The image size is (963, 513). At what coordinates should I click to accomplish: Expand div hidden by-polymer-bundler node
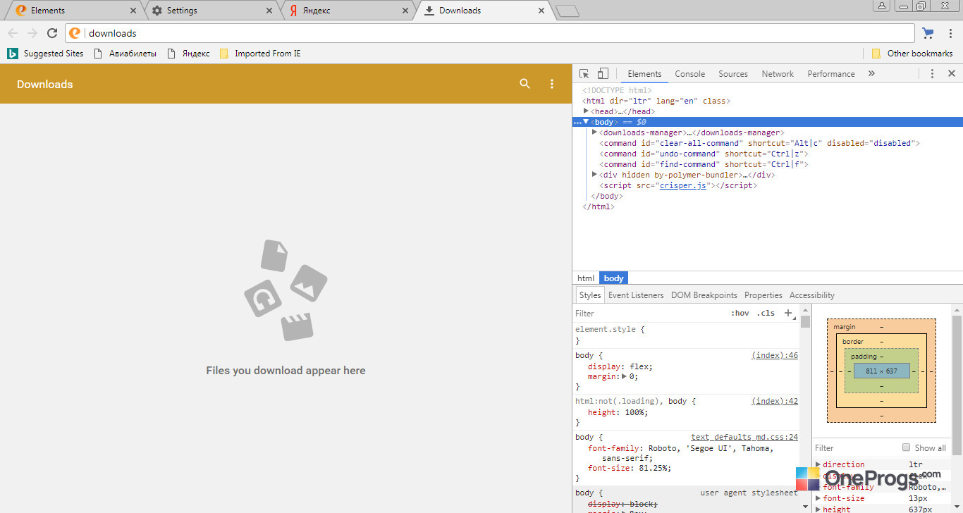pos(594,175)
